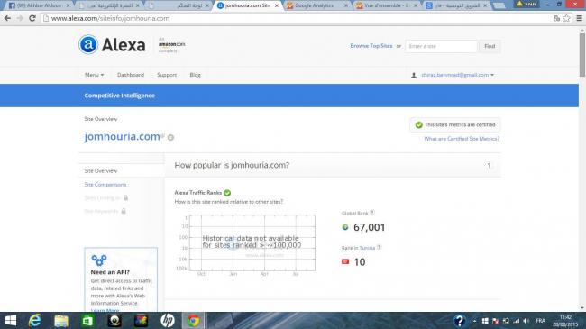Open the account email dropdown
The image size is (586, 329).
click(457, 75)
